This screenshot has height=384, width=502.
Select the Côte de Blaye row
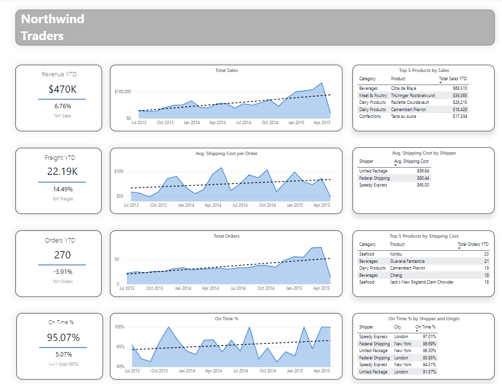407,88
